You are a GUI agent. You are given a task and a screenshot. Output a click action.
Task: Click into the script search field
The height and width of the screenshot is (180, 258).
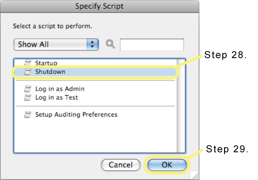click(152, 45)
